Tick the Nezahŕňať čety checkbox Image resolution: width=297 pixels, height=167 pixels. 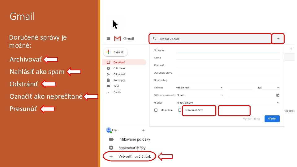pos(180,110)
